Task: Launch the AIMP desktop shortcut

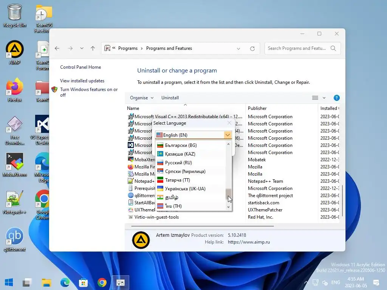Action: coord(15,52)
